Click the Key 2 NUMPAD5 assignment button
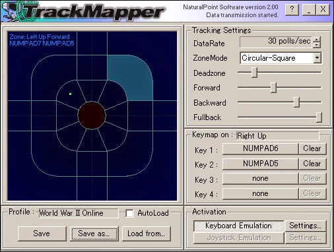Viewport: 334px width, 252px height. coord(261,164)
